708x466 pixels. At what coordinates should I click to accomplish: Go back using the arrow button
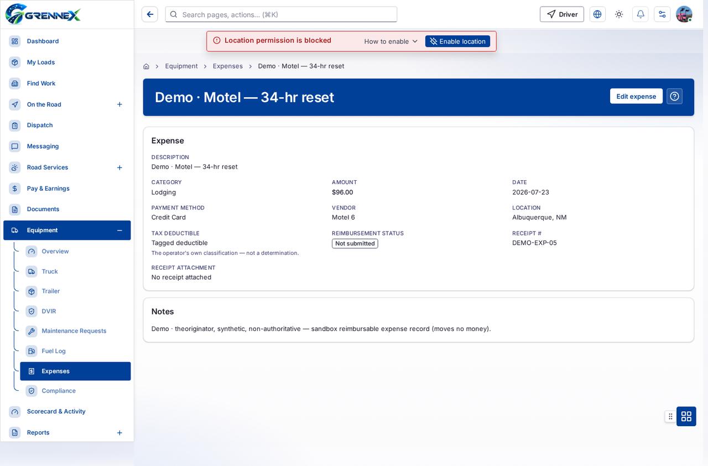coord(150,14)
